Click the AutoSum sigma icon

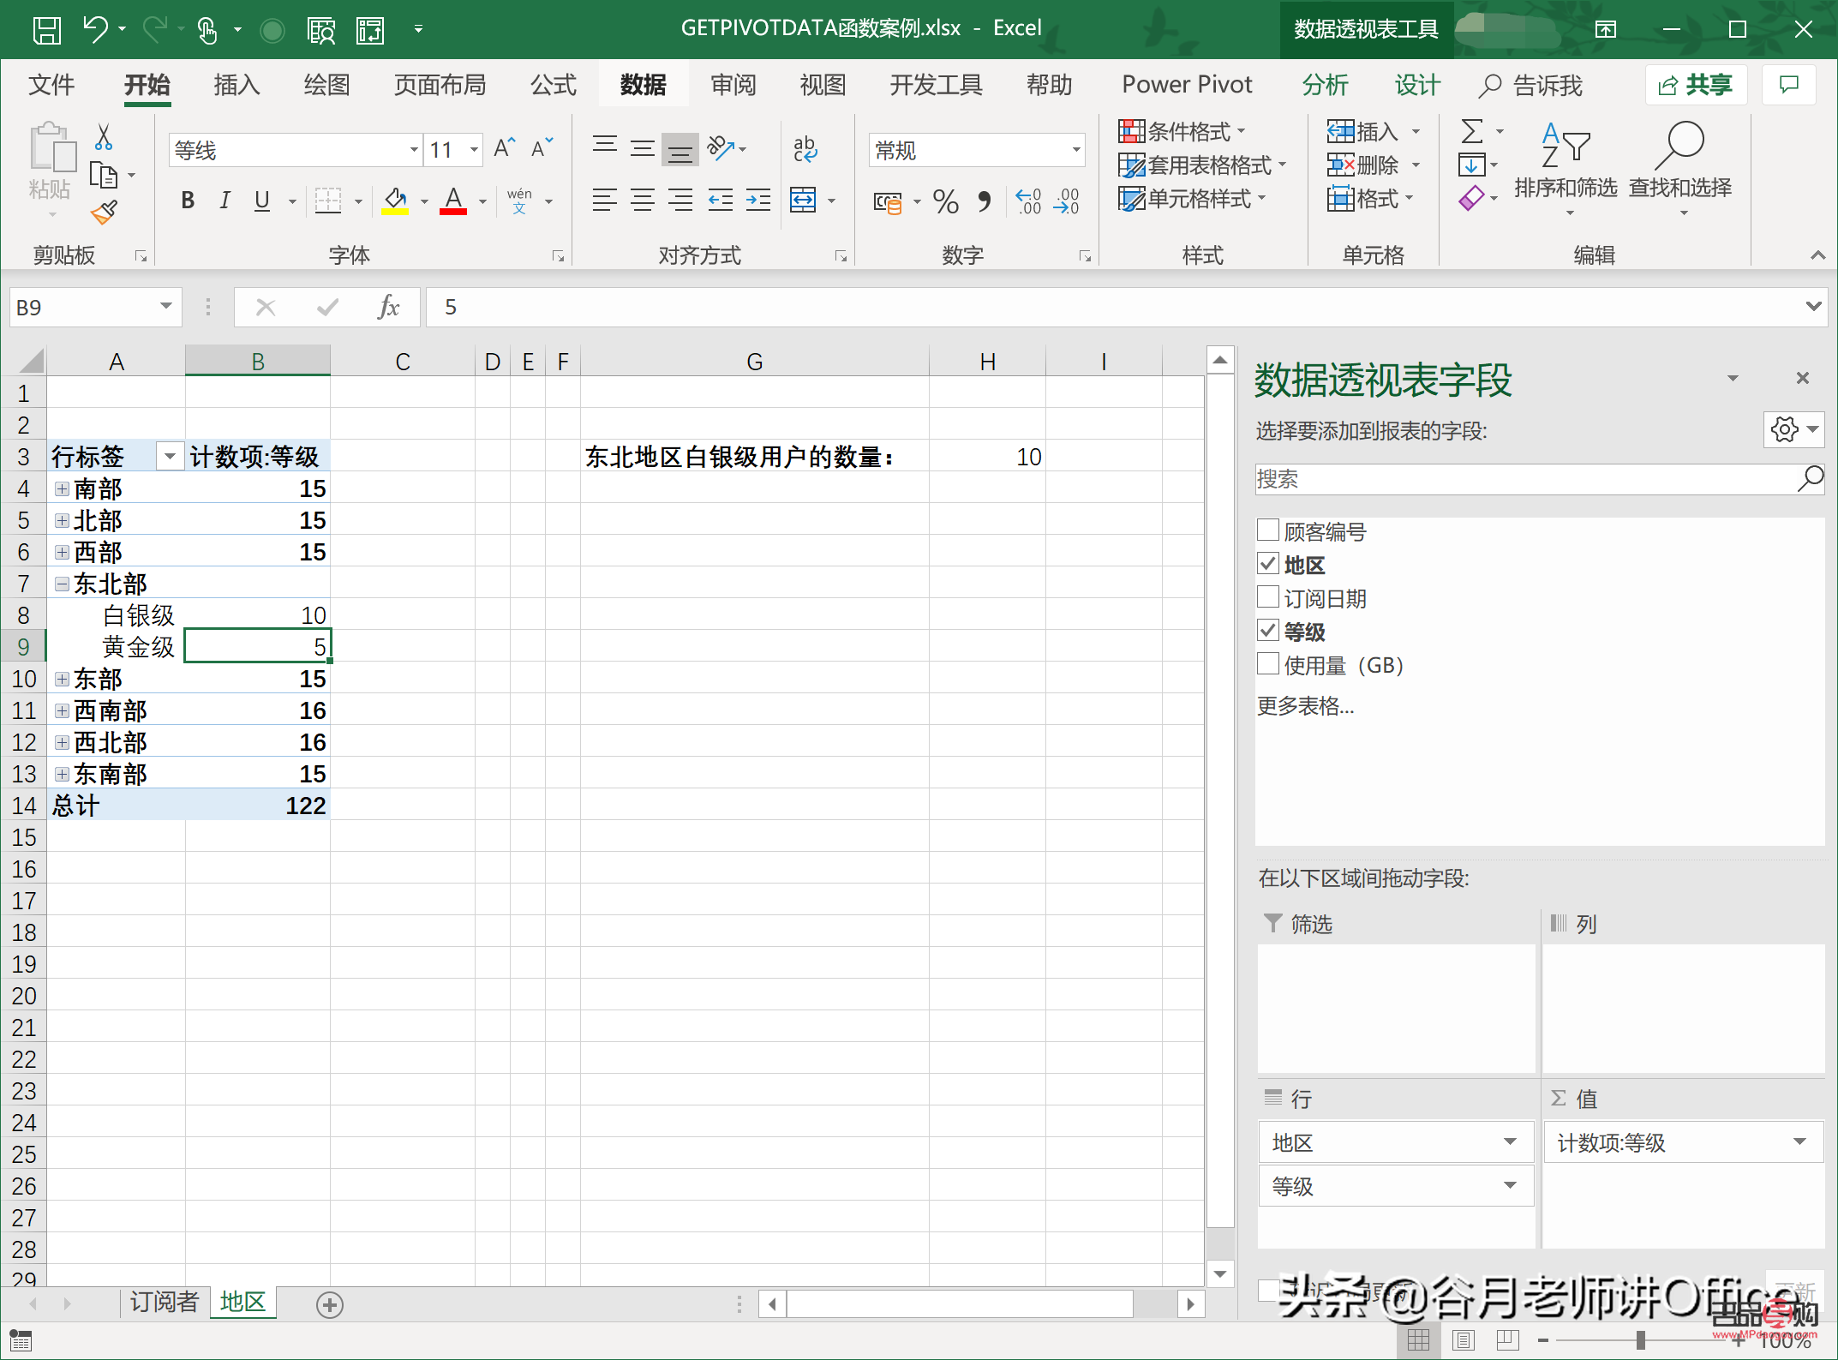(1471, 130)
